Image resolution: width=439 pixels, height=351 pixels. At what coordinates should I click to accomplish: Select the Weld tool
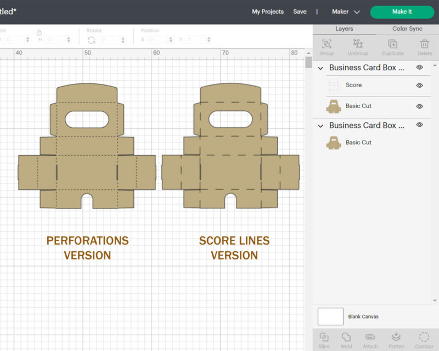tap(346, 338)
